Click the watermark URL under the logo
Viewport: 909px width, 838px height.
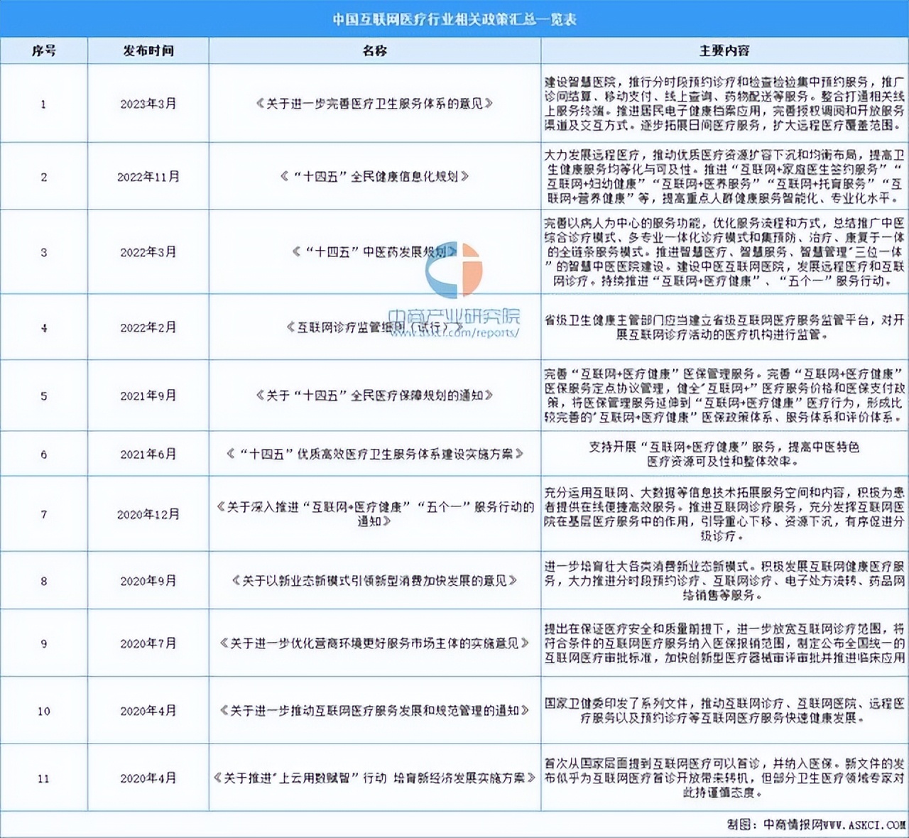pos(454,332)
